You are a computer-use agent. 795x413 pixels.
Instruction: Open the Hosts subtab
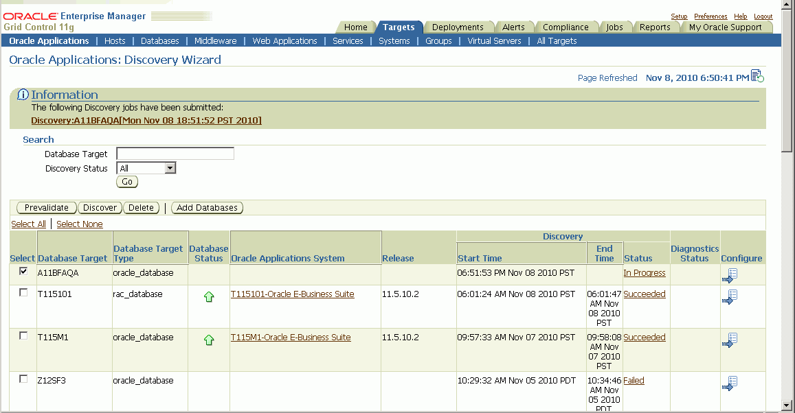115,41
